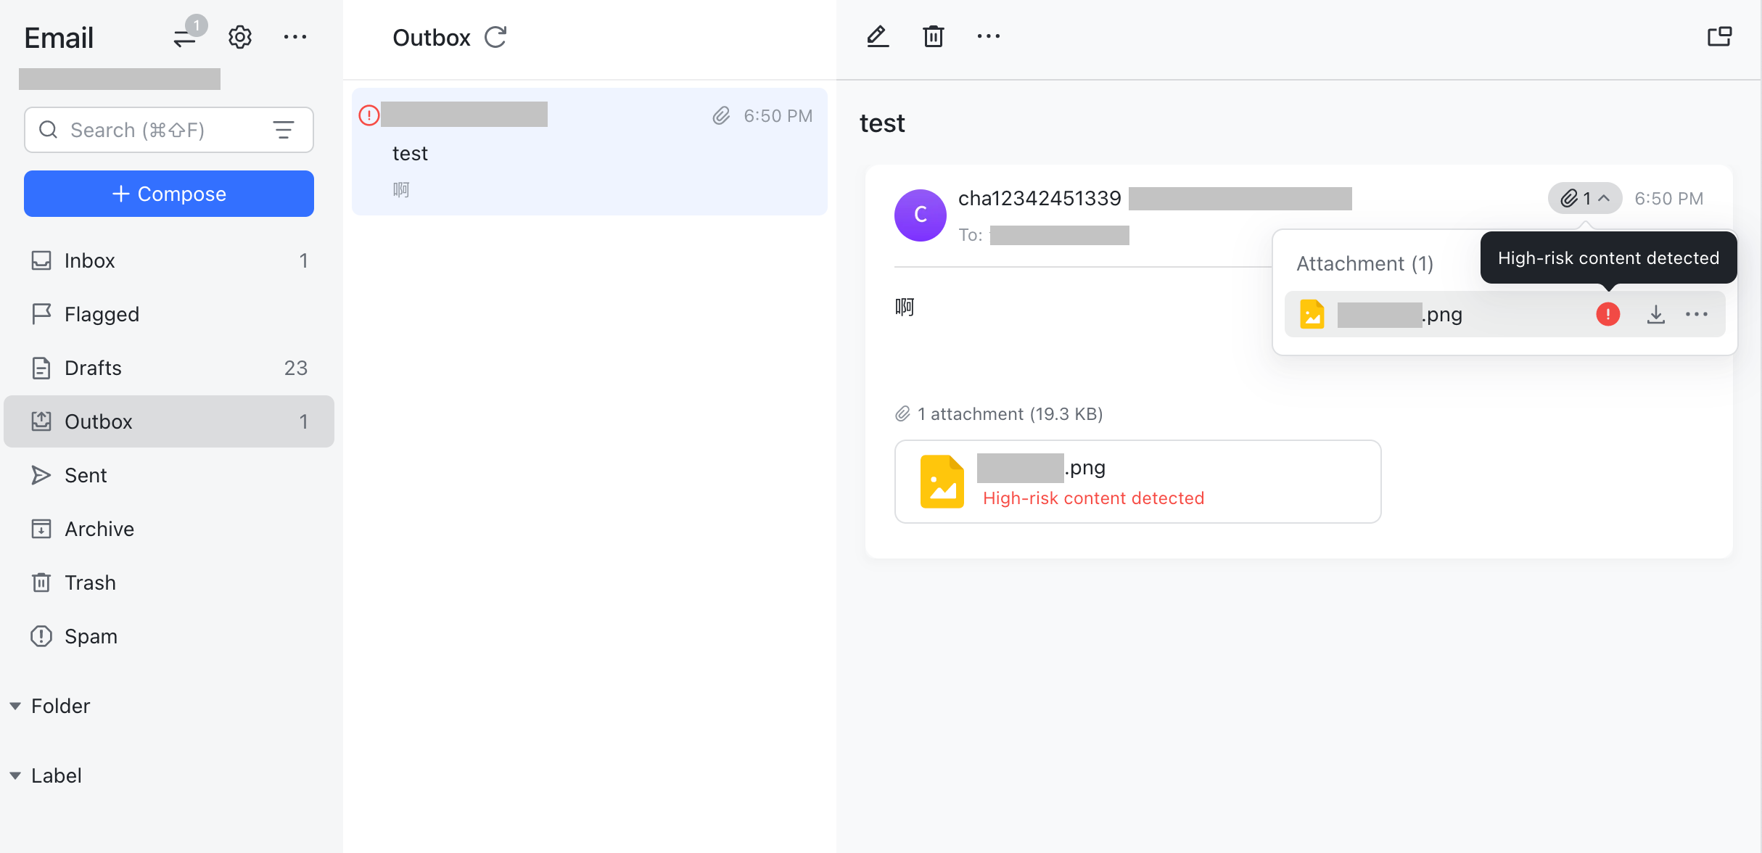Open the search filter options icon

(x=284, y=130)
